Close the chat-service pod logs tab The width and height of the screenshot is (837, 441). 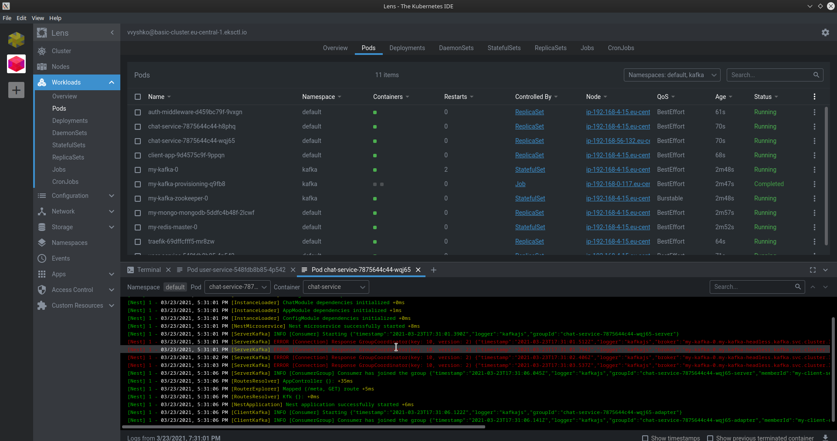[418, 270]
